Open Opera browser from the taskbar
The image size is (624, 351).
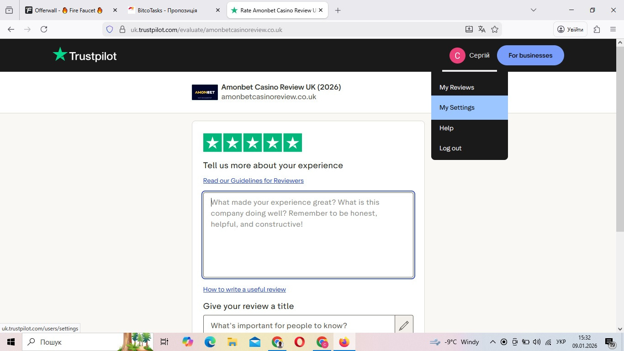(x=300, y=342)
